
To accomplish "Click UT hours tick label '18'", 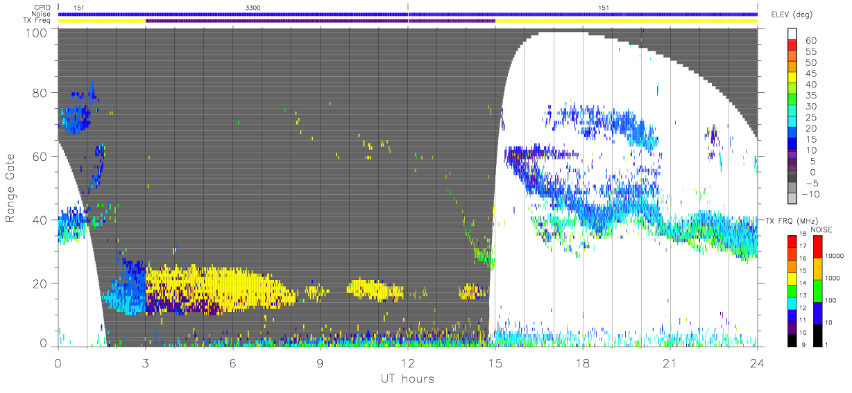I will click(582, 364).
